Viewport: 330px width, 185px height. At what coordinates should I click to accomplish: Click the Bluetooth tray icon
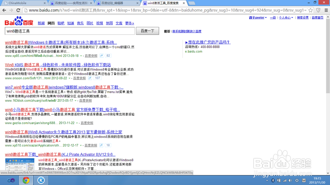273,180
